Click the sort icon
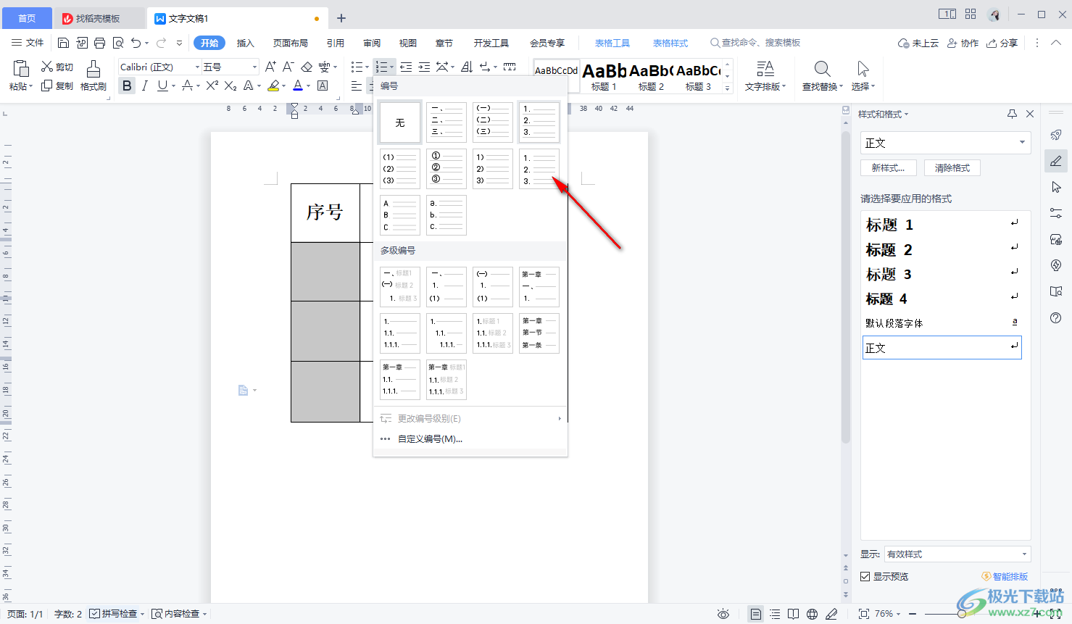The image size is (1072, 624). click(x=468, y=67)
